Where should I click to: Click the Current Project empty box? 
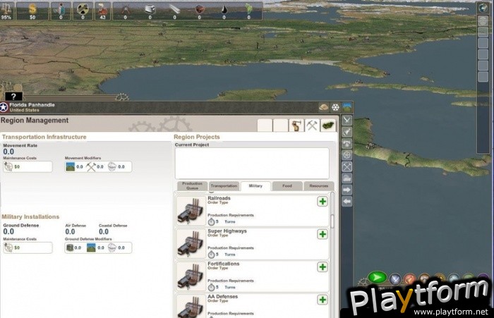pyautogui.click(x=252, y=163)
